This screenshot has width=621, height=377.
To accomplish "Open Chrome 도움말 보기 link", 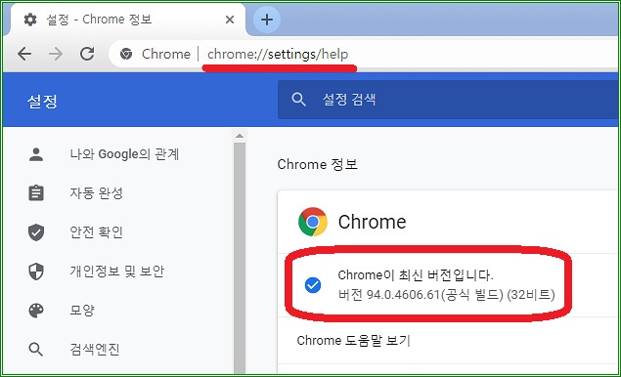I will click(353, 341).
